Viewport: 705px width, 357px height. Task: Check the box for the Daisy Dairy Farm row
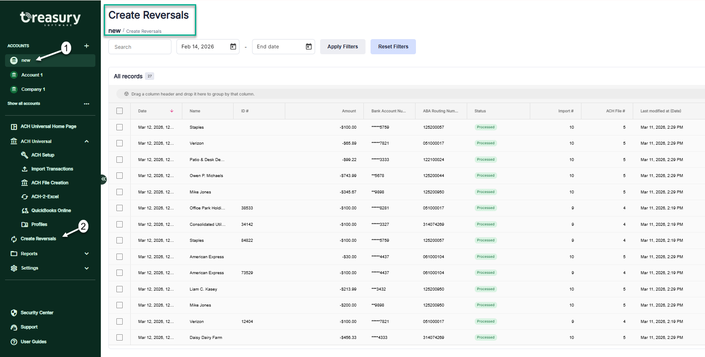(x=120, y=338)
